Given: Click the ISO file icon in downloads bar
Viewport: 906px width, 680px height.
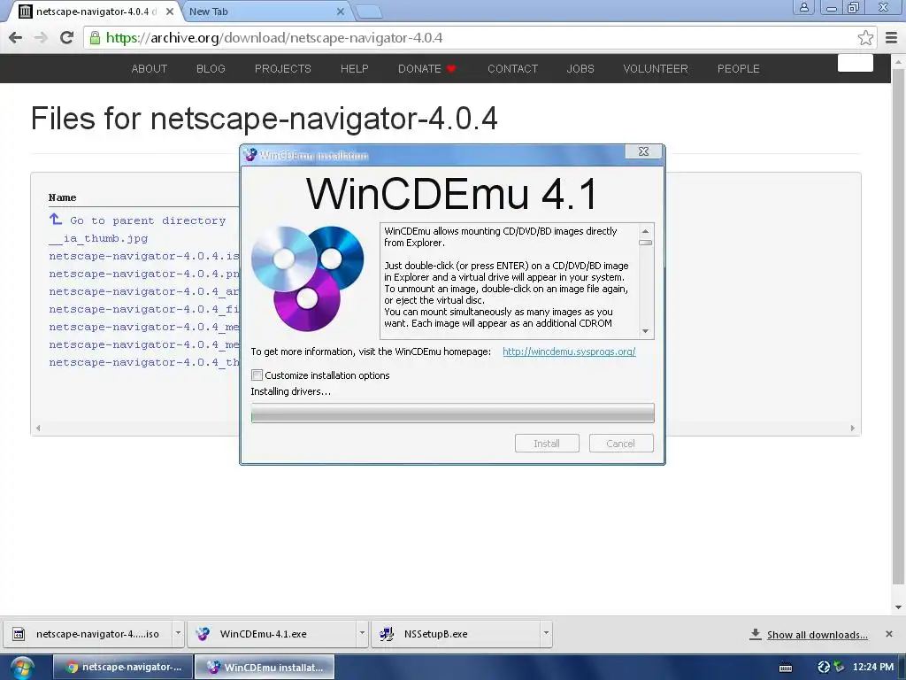Looking at the screenshot, I should click(19, 634).
